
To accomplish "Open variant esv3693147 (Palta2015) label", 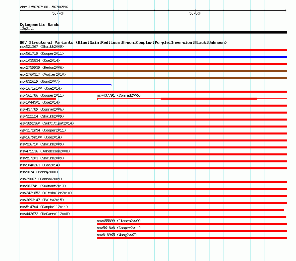I will point(42,200).
